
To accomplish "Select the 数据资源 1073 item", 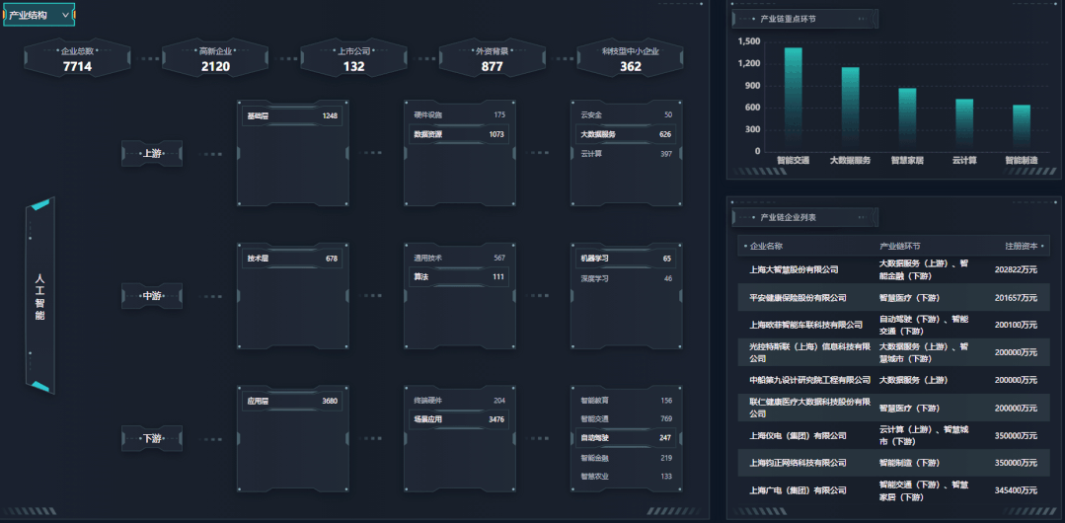I will 459,134.
